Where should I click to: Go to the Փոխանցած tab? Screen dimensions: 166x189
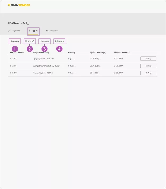pyautogui.click(x=59, y=41)
